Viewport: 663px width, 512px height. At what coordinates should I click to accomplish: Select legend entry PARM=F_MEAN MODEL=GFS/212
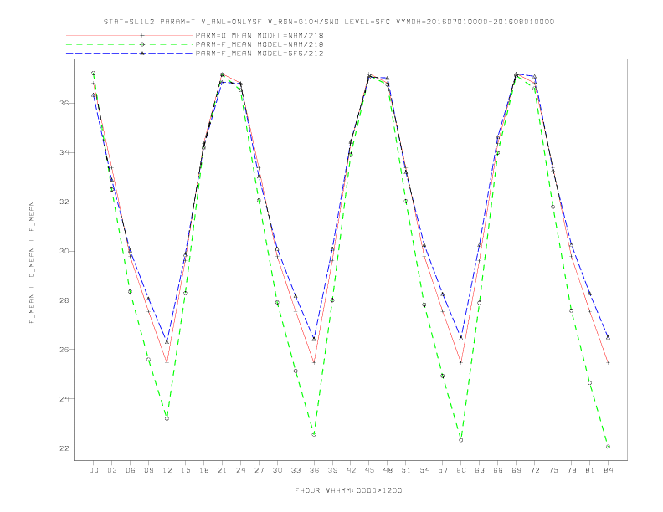click(x=260, y=54)
